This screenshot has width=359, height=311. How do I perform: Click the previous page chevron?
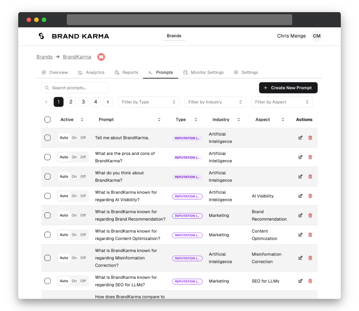[46, 102]
